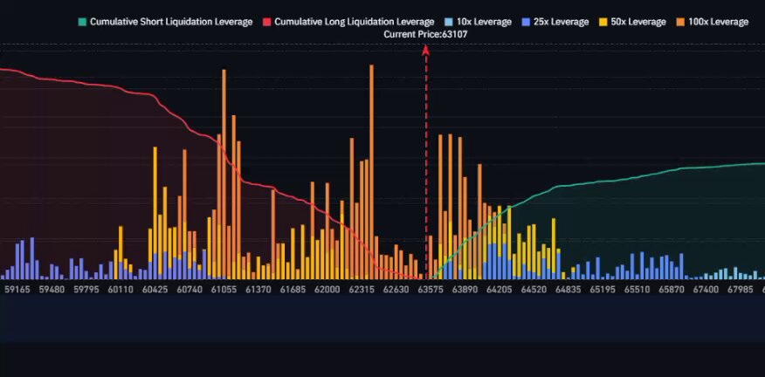Viewport: 765px width, 377px height.
Task: Click the x-axis label 61370
Action: pos(258,289)
